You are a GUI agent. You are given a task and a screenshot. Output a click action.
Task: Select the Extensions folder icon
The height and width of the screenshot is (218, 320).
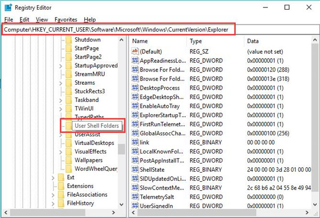(x=61, y=186)
